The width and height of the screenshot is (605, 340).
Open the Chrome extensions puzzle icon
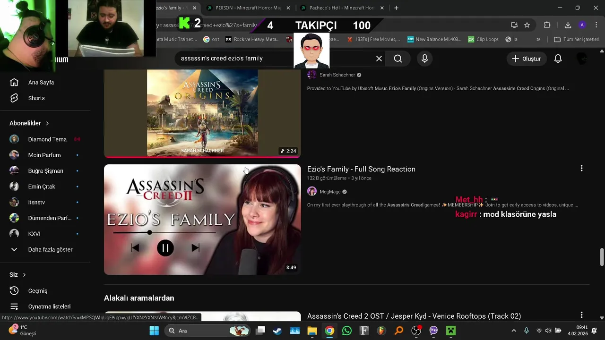click(547, 25)
